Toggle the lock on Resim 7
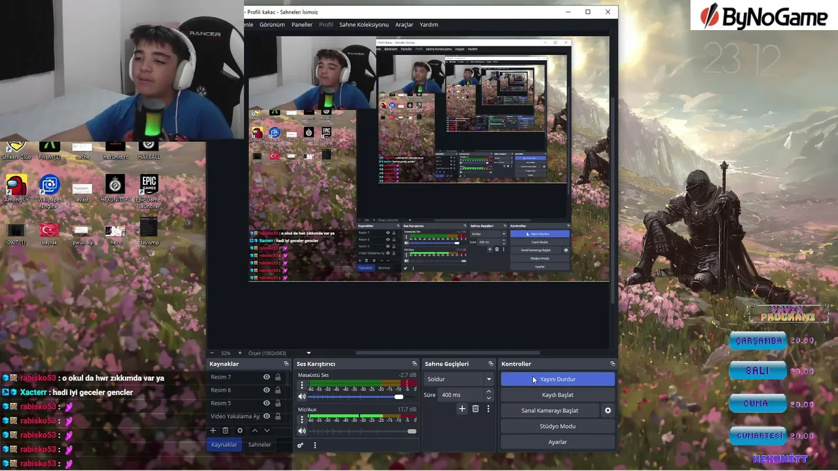 tap(278, 377)
